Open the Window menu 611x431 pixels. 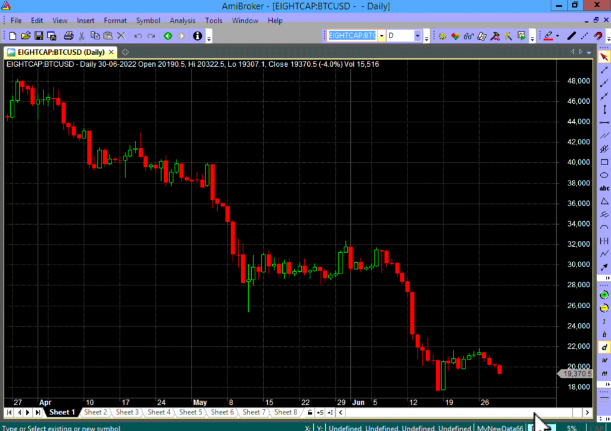[245, 21]
